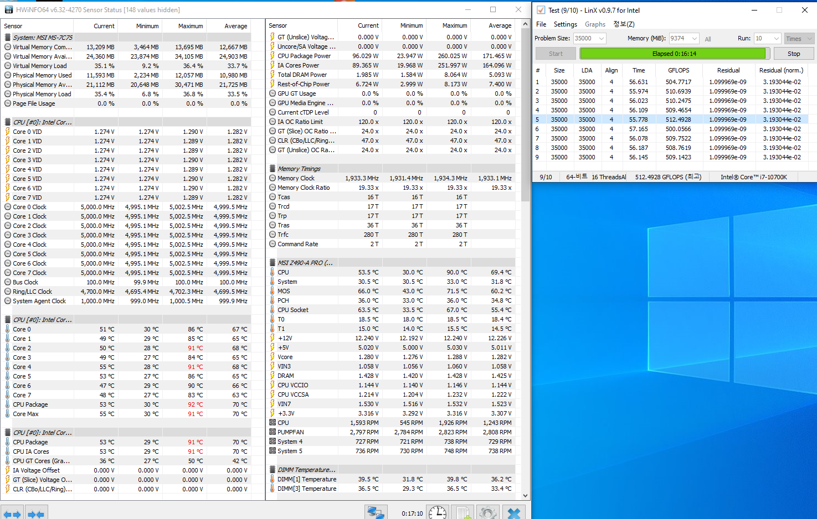Click the thermometer icon beside DIMM[1] Temperature
Image resolution: width=817 pixels, height=519 pixels.
pos(273,479)
